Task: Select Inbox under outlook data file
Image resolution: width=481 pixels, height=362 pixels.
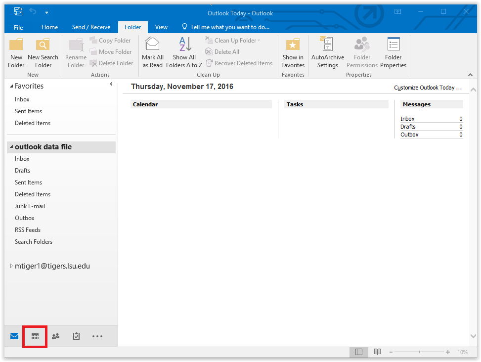Action: click(x=22, y=159)
